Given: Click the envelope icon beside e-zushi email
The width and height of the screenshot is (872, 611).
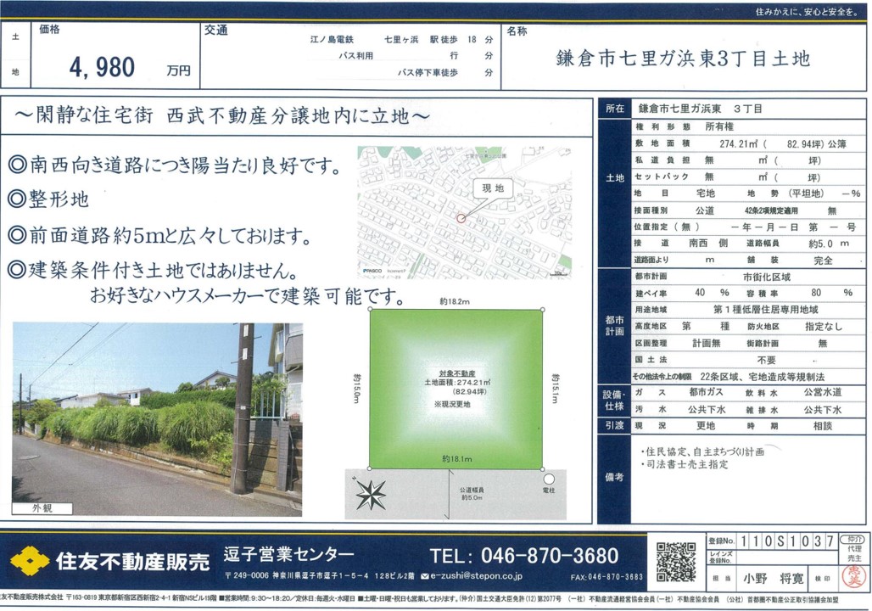Looking at the screenshot, I should tap(423, 576).
